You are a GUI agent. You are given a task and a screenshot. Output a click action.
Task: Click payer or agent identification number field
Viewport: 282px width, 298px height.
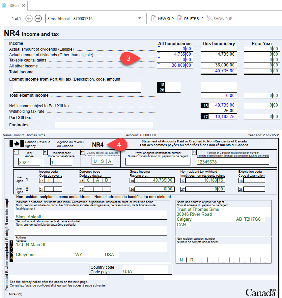pos(158,162)
